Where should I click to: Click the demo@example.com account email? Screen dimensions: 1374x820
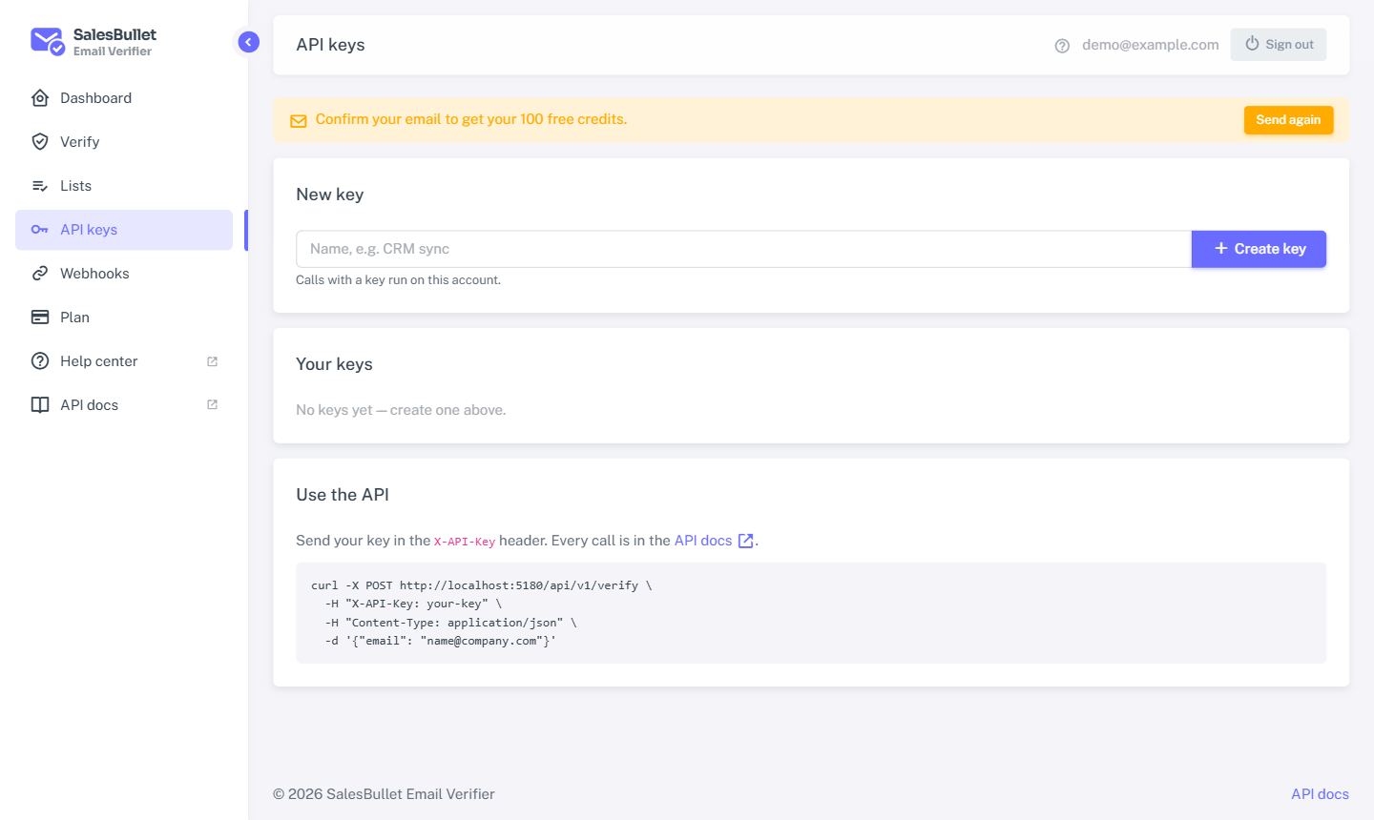(1151, 45)
